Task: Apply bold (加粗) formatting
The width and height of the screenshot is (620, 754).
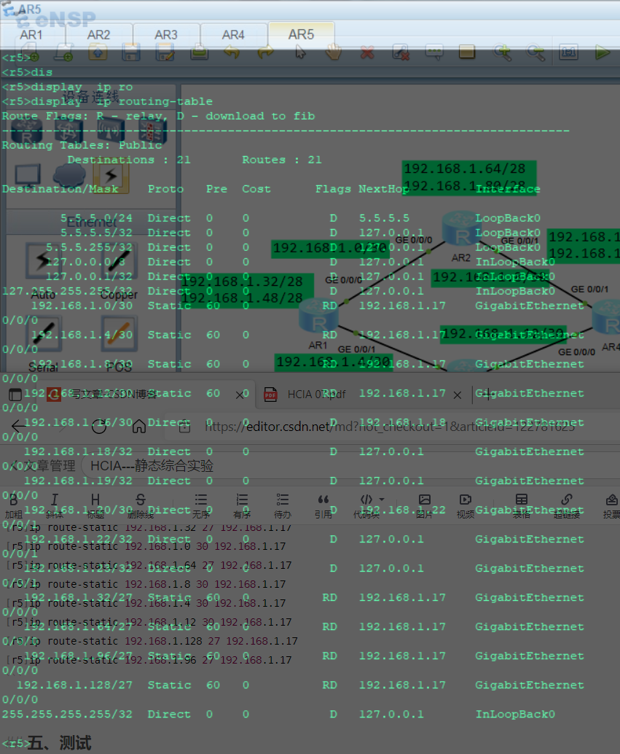Action: click(x=13, y=506)
